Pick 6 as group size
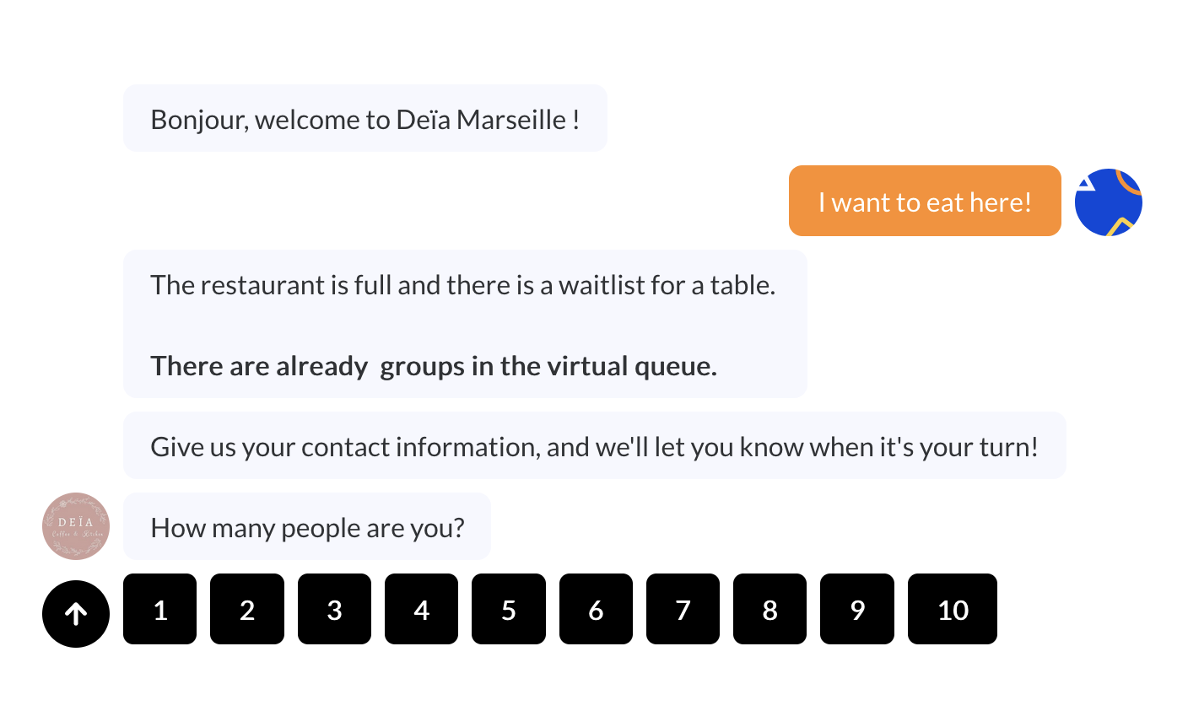Viewport: 1188px width, 727px height. [596, 609]
